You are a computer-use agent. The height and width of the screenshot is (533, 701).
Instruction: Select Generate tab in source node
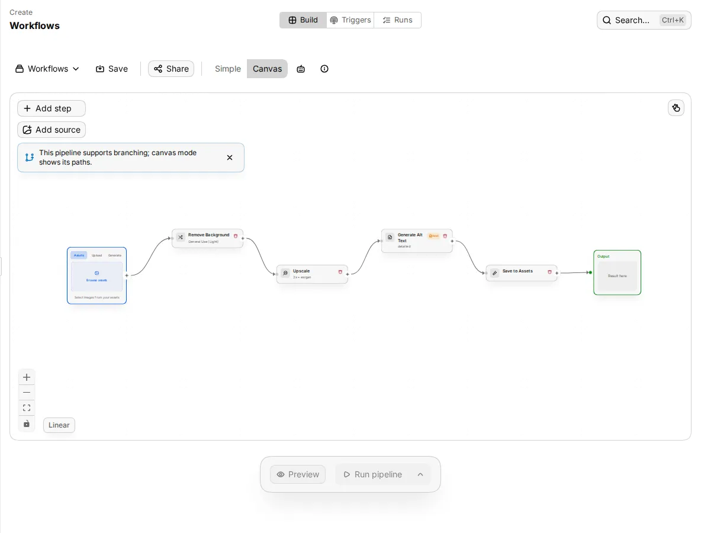tap(115, 255)
